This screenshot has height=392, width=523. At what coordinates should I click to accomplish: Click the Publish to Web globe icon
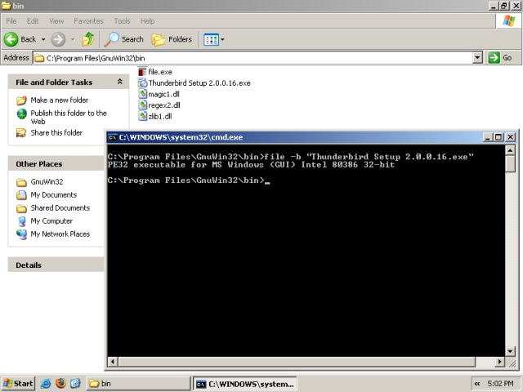tap(21, 114)
